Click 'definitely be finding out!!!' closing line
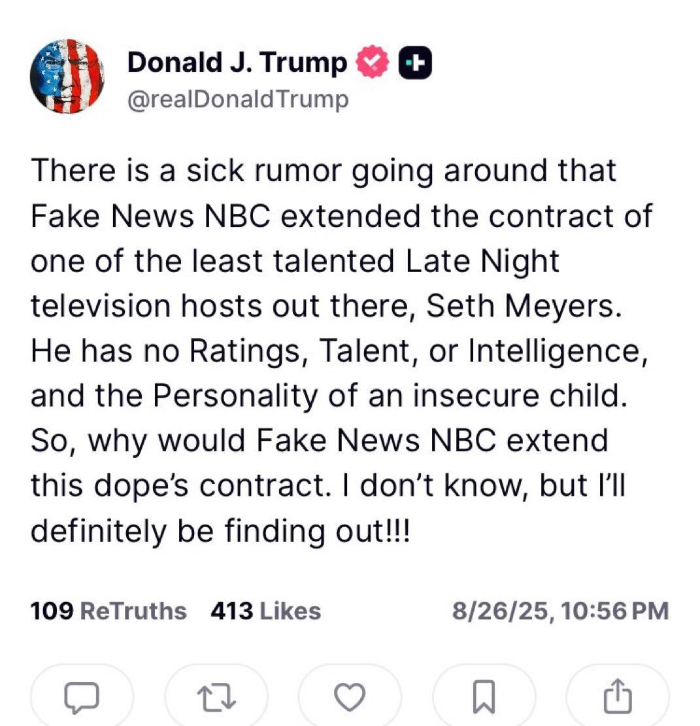The image size is (700, 726). (x=222, y=530)
